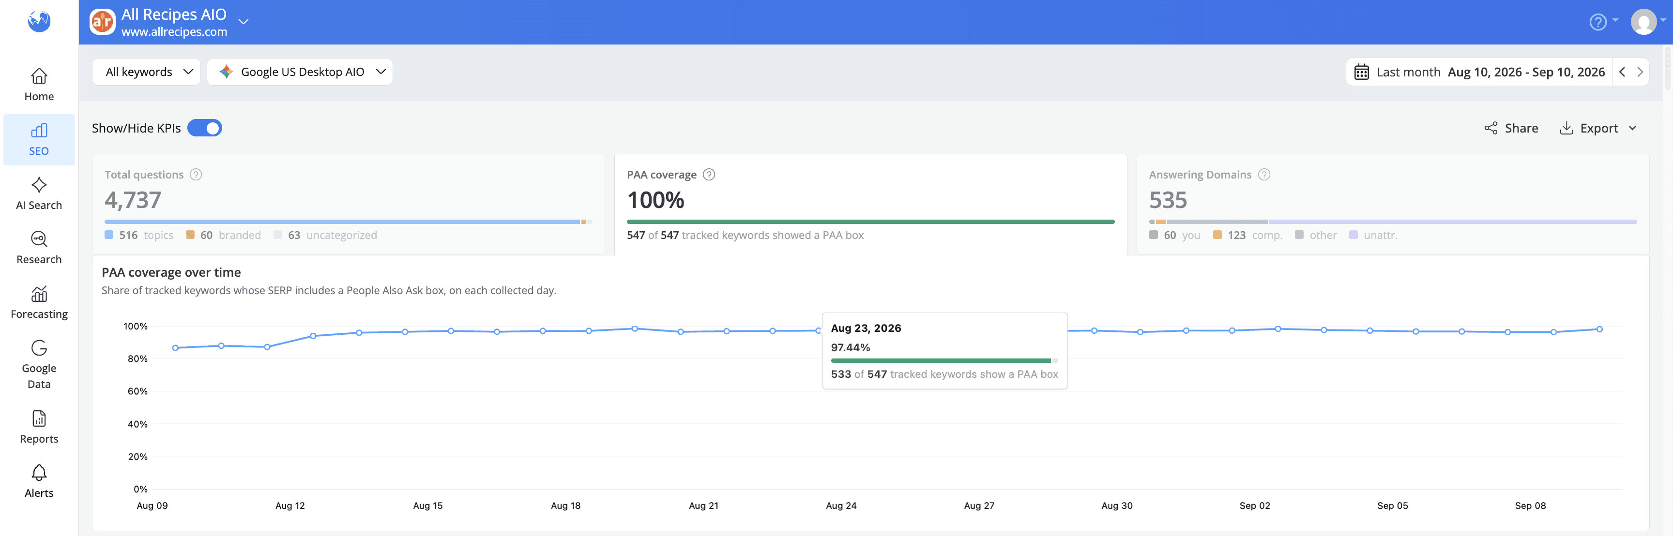Screen dimensions: 1673x536
Task: Click the unattr. legend entry
Action: click(1373, 235)
